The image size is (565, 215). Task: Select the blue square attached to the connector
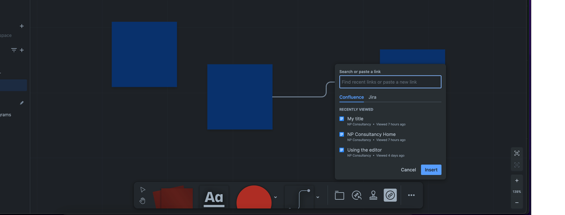(x=240, y=97)
